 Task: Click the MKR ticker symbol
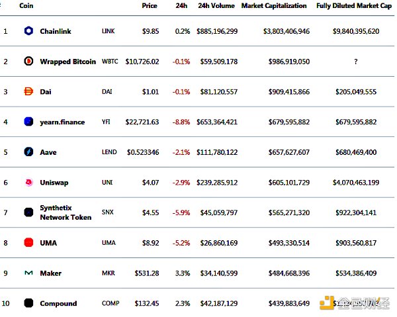109,273
